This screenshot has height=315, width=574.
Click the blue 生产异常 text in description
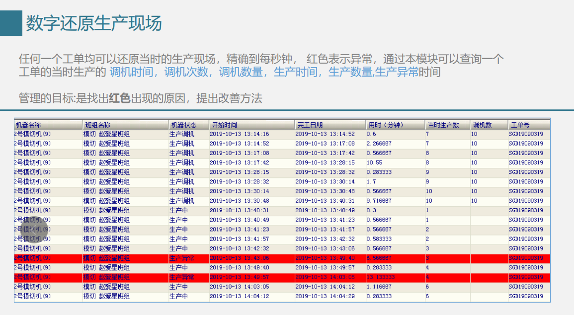click(396, 72)
